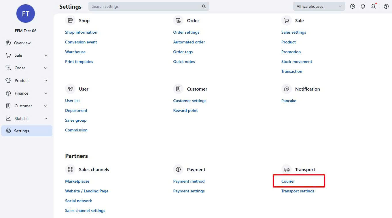Open the Courier link under Transport
The image size is (392, 218).
(x=288, y=181)
